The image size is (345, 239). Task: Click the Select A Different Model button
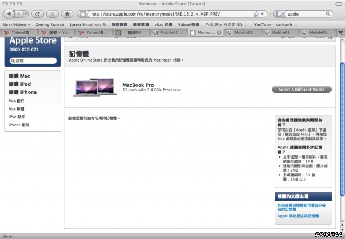301,90
